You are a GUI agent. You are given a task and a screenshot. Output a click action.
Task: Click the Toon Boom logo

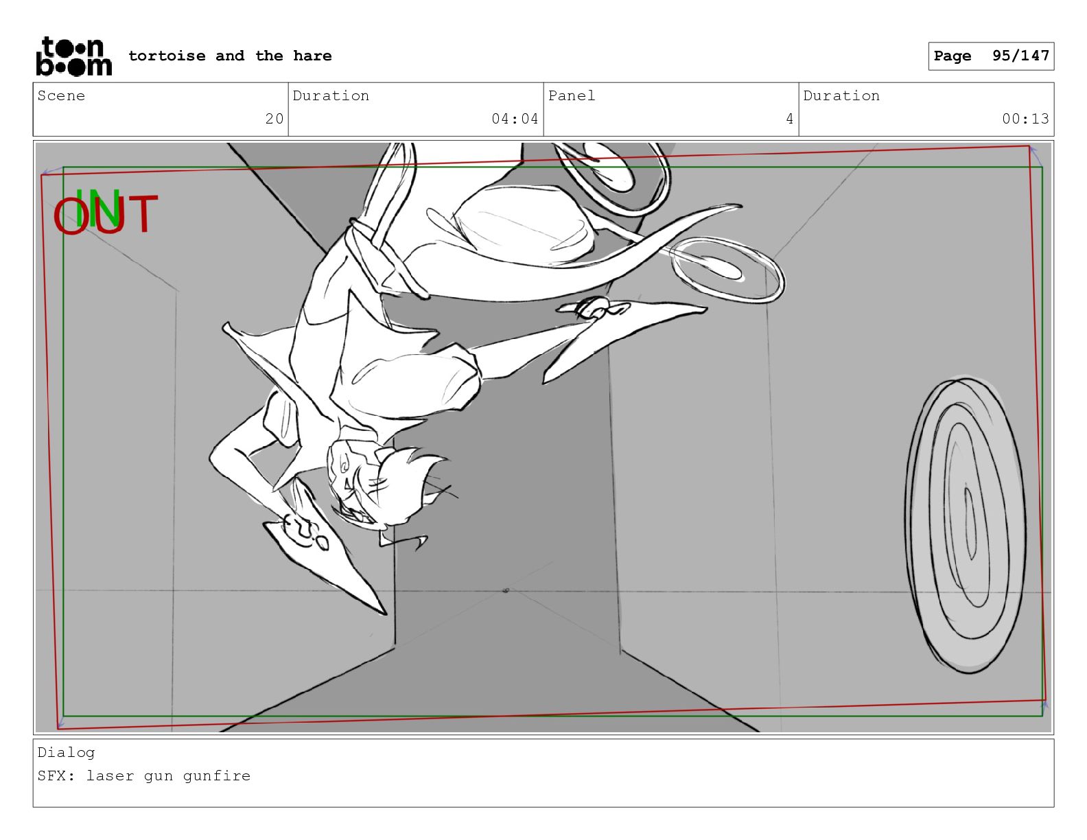click(x=73, y=56)
